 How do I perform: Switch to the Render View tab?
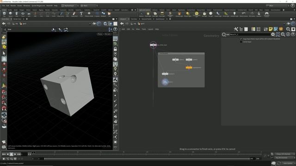(x=17, y=19)
